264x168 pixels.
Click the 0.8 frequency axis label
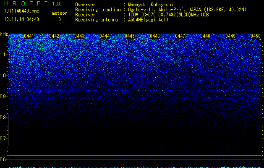coord(4,118)
